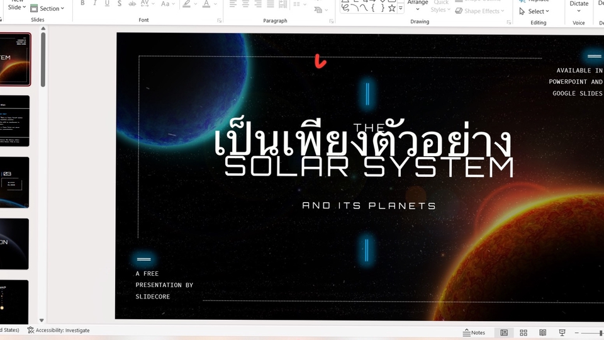Open highlight color dropdown arrow

coord(196,4)
